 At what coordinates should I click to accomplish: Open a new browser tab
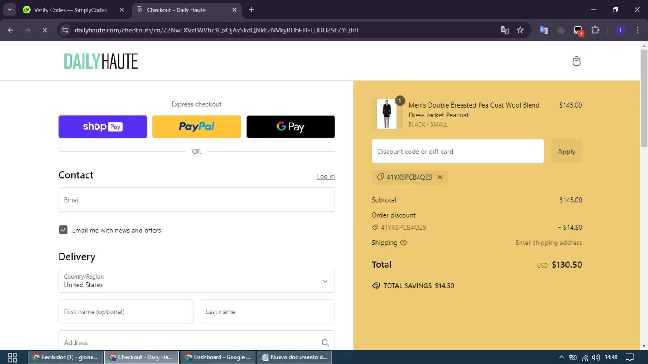tap(252, 10)
